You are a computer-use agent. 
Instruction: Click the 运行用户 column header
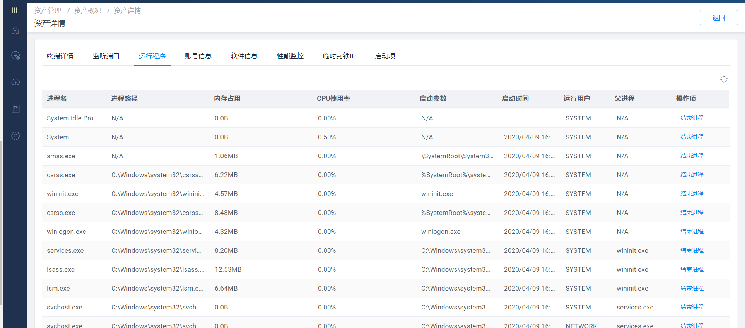pos(577,99)
